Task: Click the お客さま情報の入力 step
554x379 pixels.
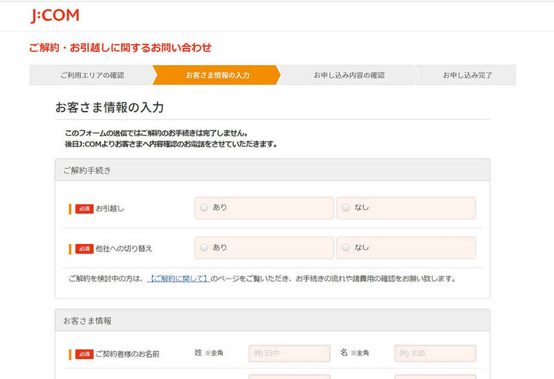Action: point(217,75)
